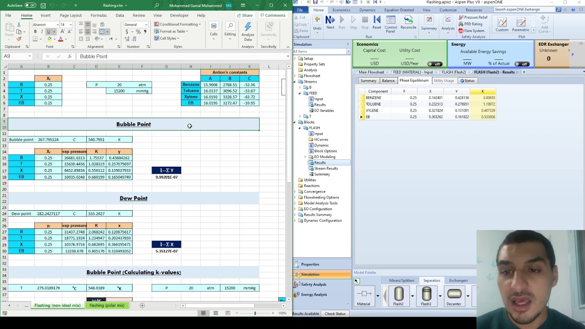Toggle AutoSave switch in Excel
Screen dimensions: 585x329
point(30,5)
